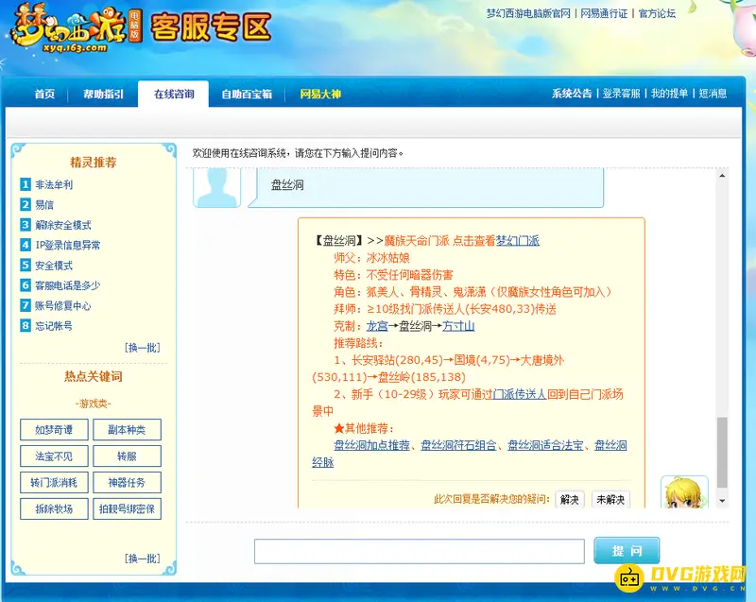The height and width of the screenshot is (602, 756).
Task: Click the scrollbar up arrow in chat
Action: [722, 176]
